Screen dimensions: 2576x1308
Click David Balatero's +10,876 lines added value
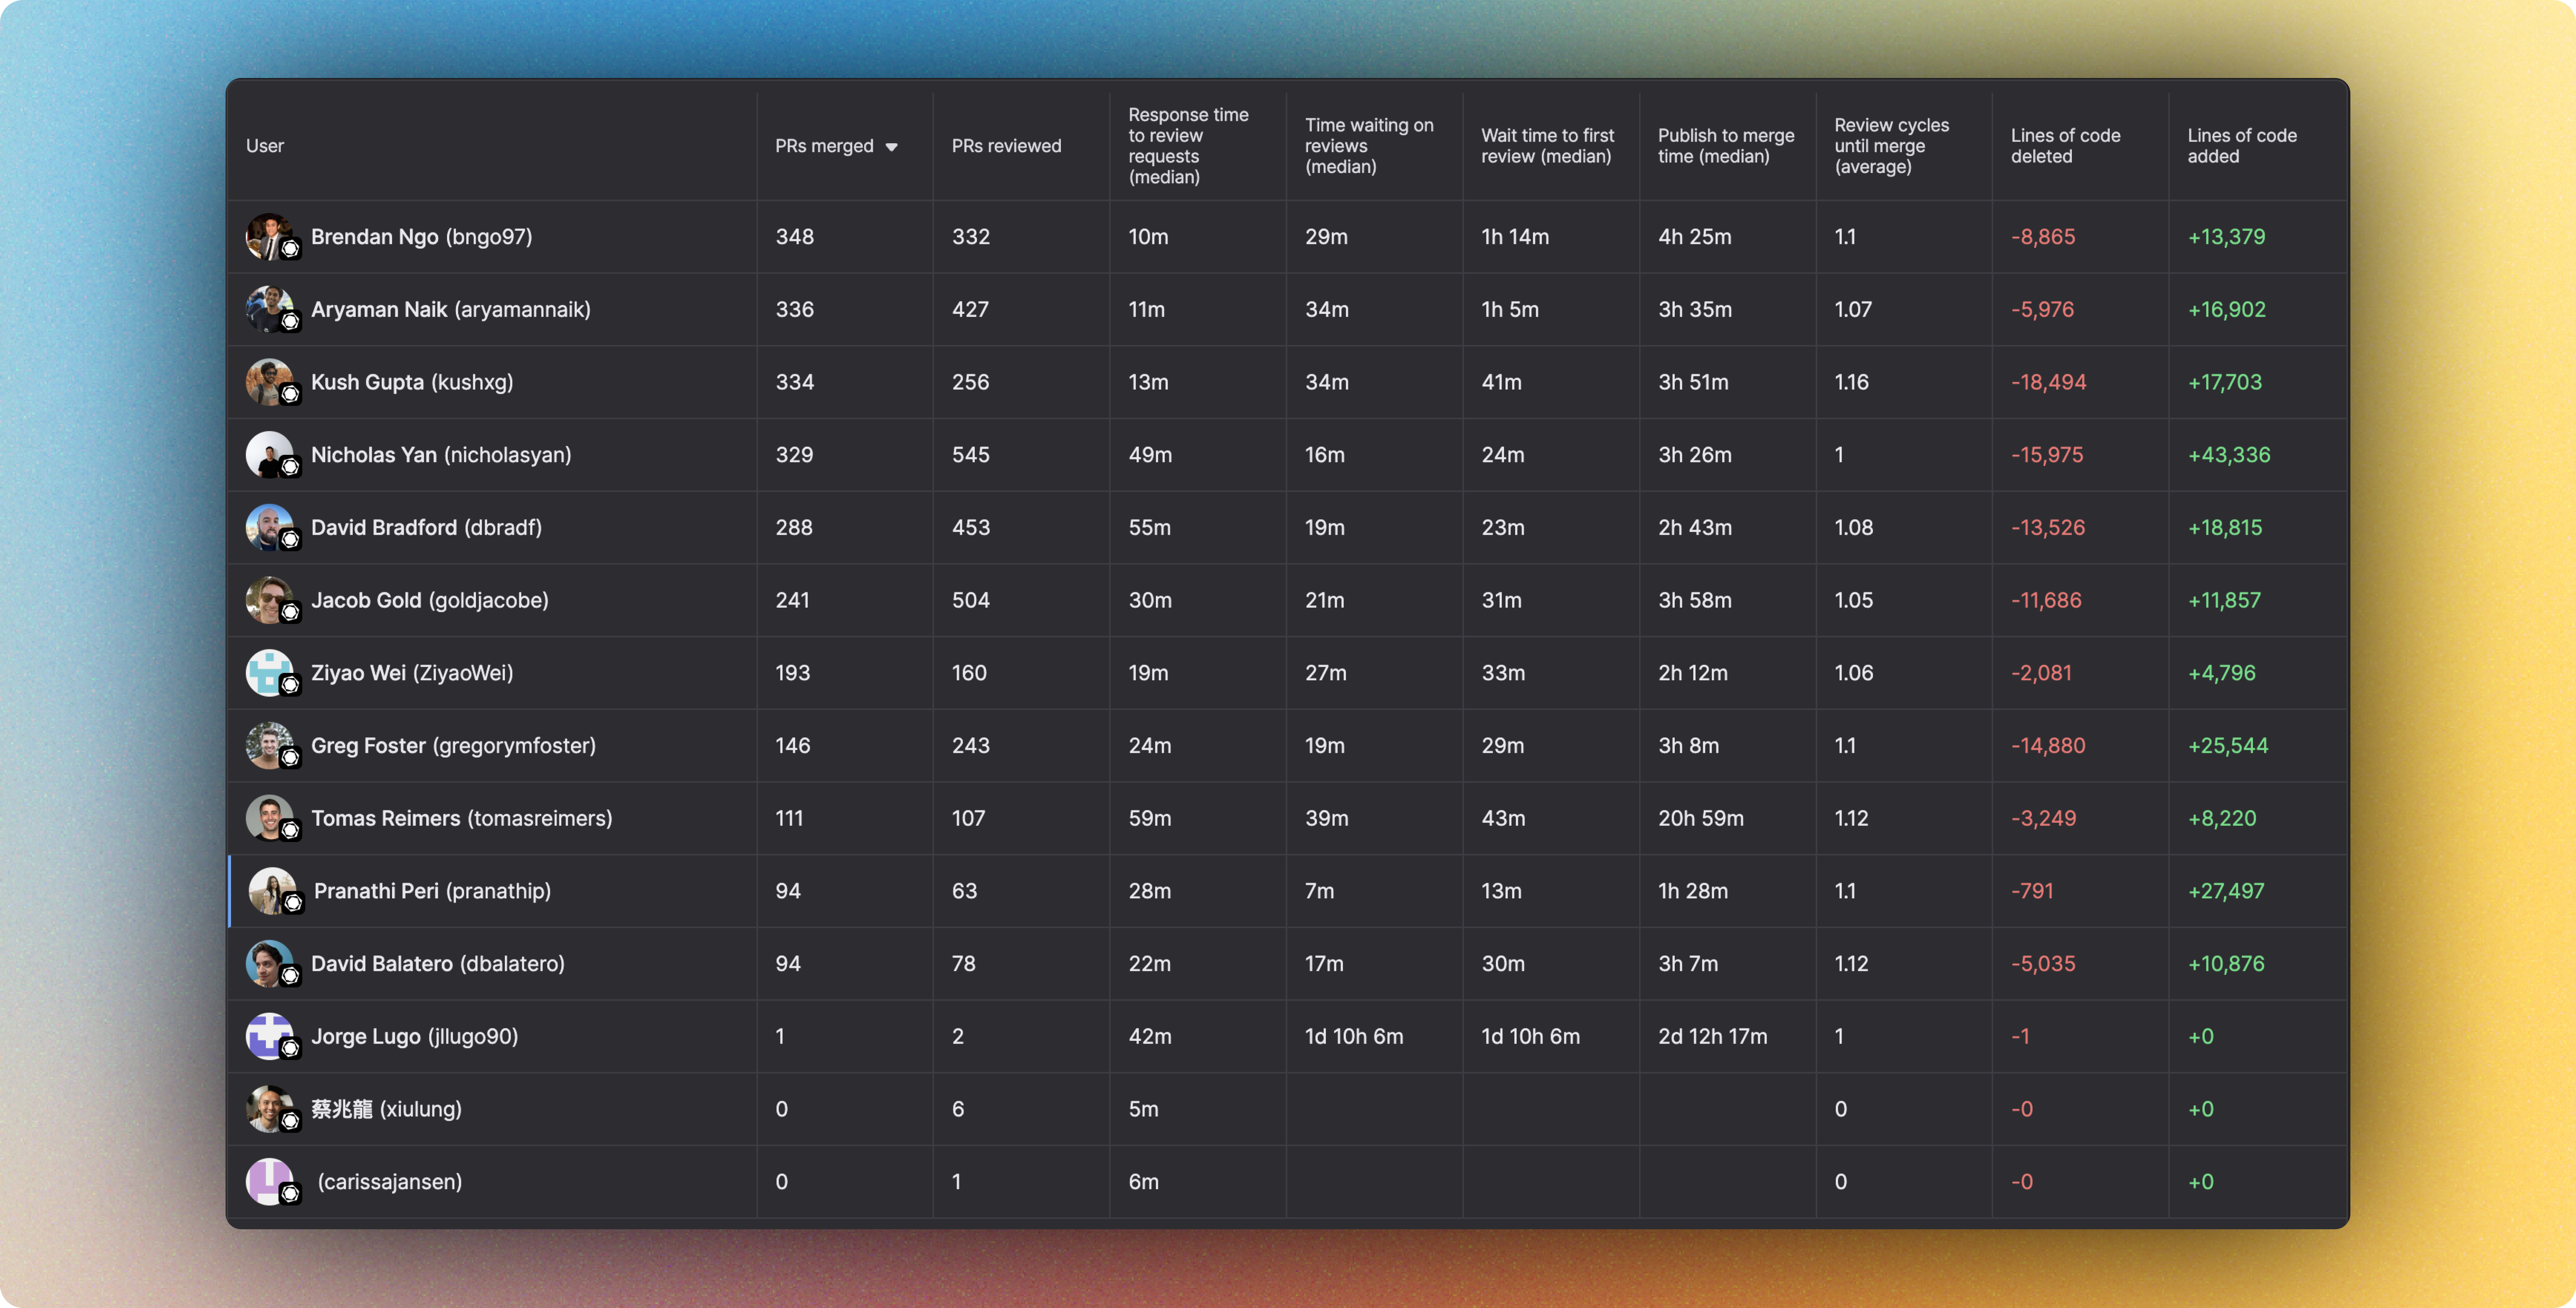tap(2226, 963)
